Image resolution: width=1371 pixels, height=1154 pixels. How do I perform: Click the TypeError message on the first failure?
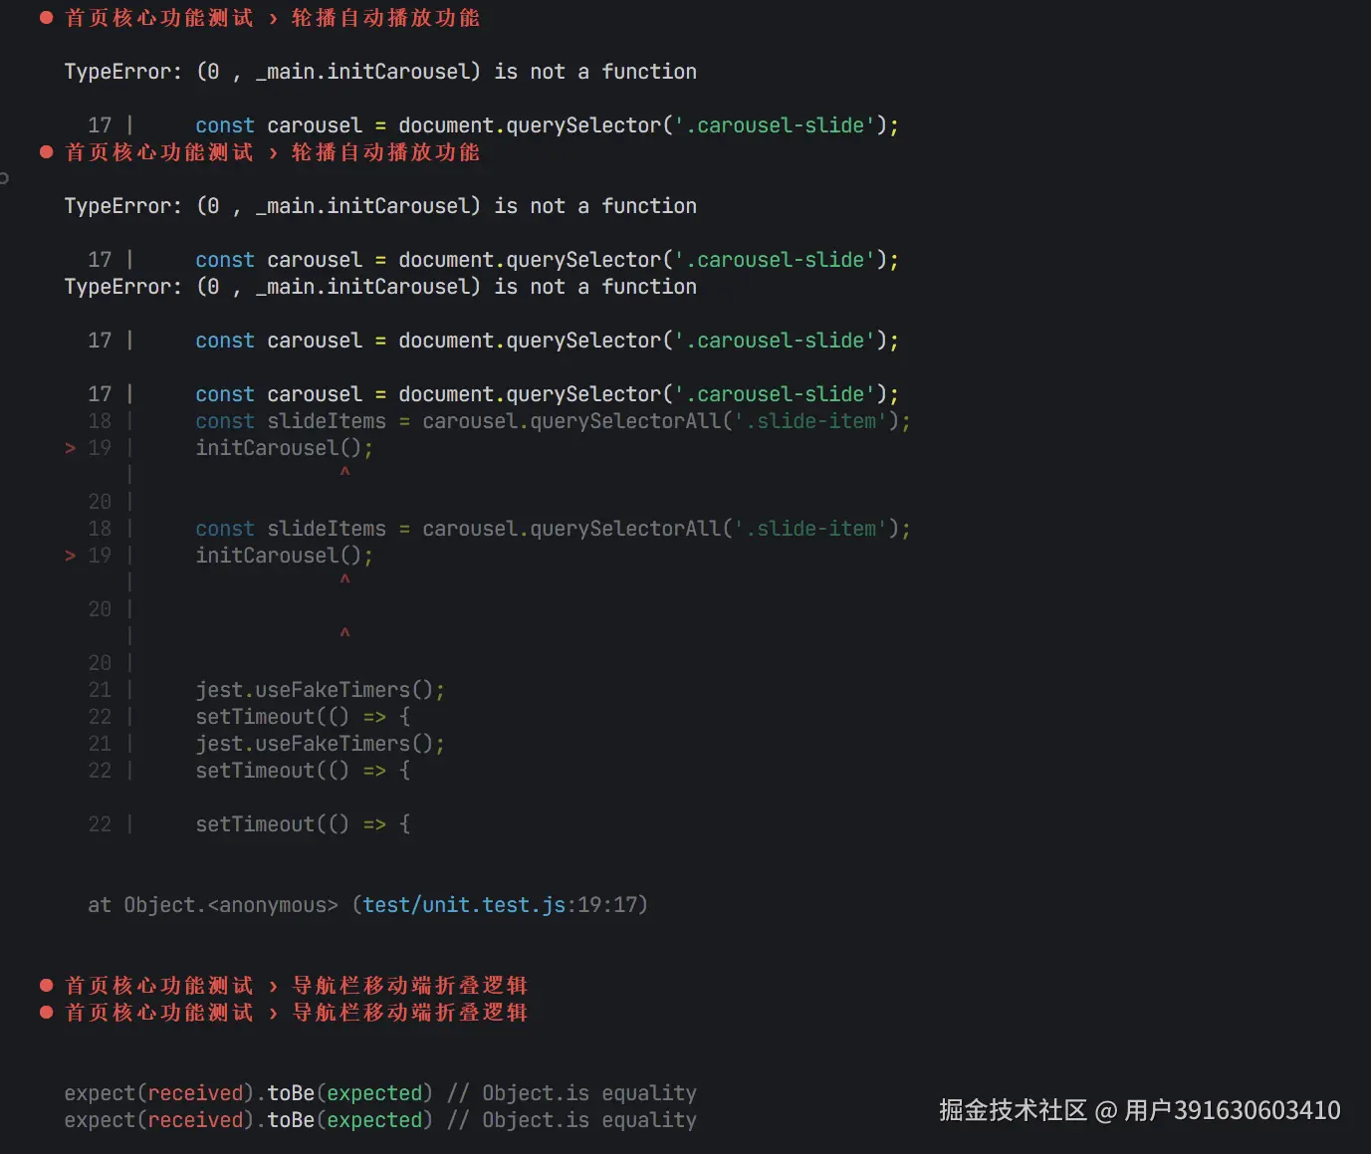click(x=379, y=71)
